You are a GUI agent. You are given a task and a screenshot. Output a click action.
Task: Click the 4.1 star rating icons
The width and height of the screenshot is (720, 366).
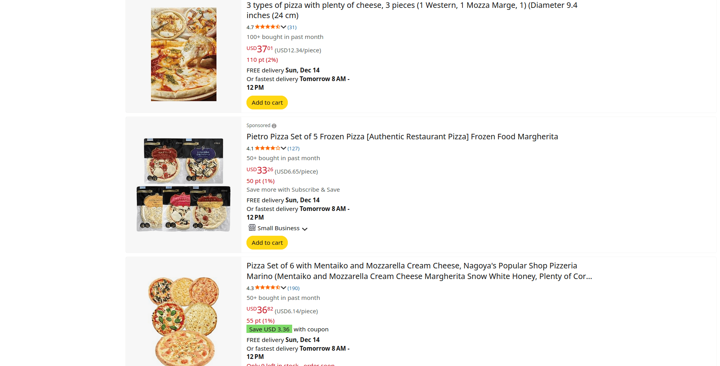point(267,148)
